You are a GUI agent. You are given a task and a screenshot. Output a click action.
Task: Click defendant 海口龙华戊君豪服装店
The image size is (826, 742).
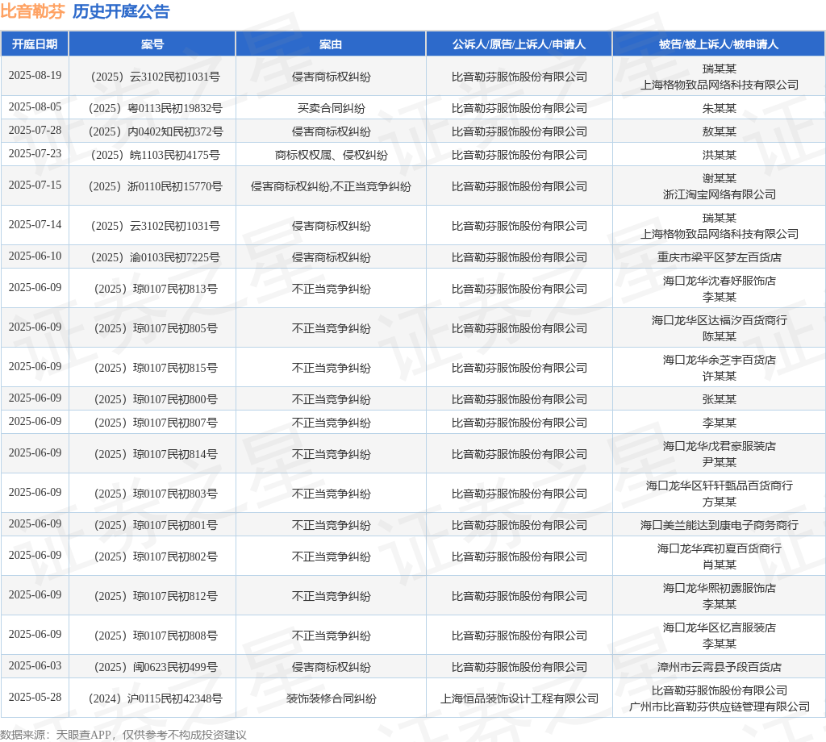coord(719,446)
